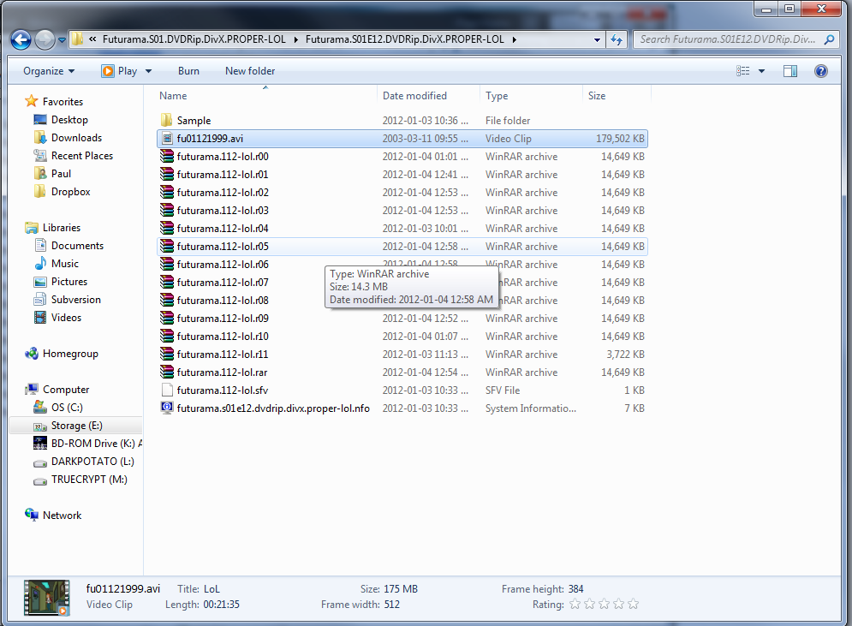Image resolution: width=852 pixels, height=626 pixels.
Task: Open the Organize menu
Action: 49,71
